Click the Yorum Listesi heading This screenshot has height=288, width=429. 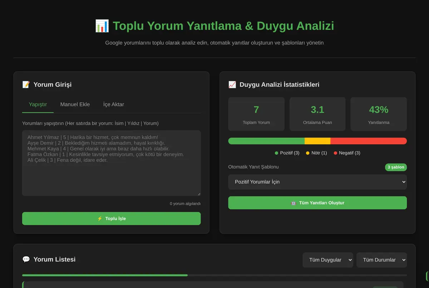[54, 259]
